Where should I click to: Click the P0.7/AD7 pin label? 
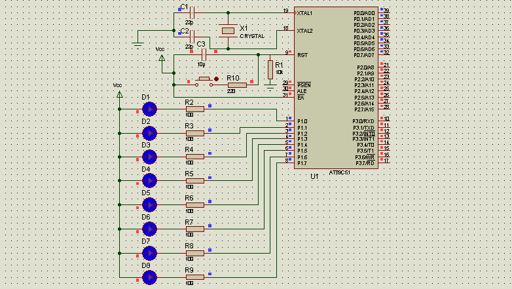pyautogui.click(x=364, y=55)
